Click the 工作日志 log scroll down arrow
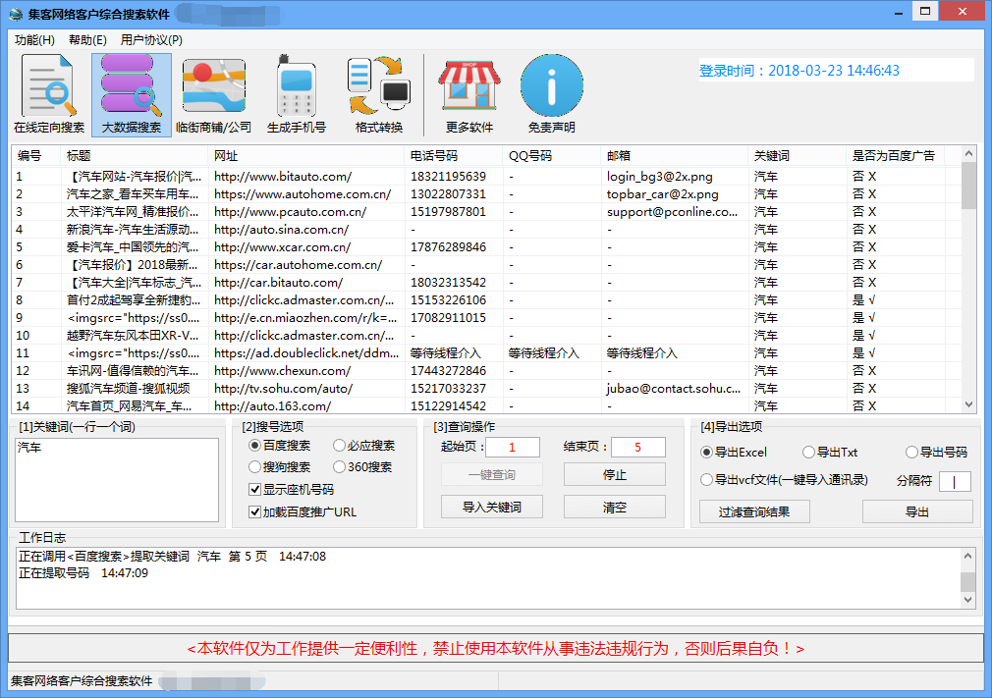The image size is (992, 698). tap(968, 600)
